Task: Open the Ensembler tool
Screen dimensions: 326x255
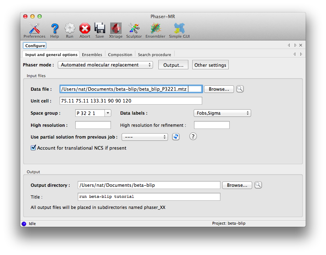Action: [156, 30]
